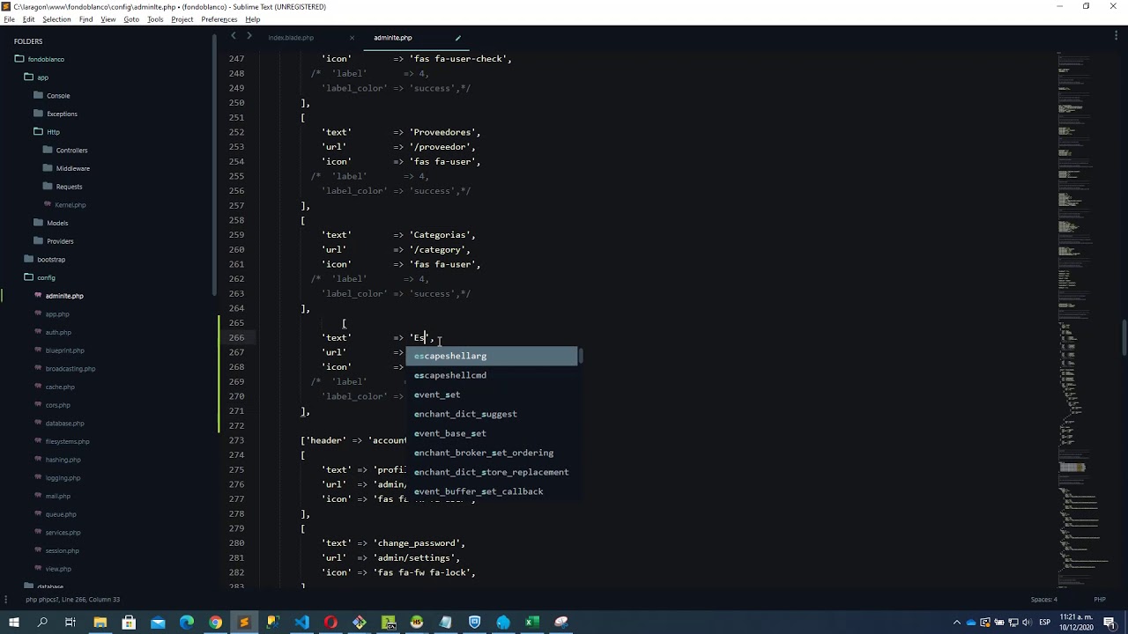Open services.php in sidebar
This screenshot has width=1128, height=634.
point(63,533)
